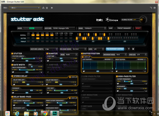Open the gear settings icon beside Palindrome Looping
Viewport: 159px width, 116px height.
tap(133, 49)
